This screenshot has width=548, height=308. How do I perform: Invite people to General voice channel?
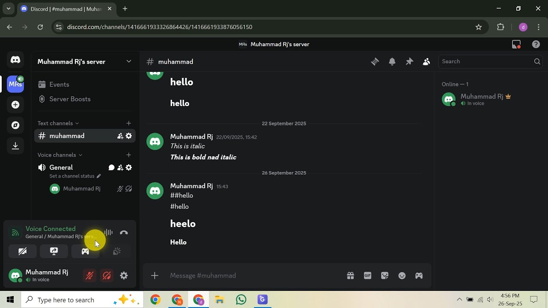tap(120, 168)
